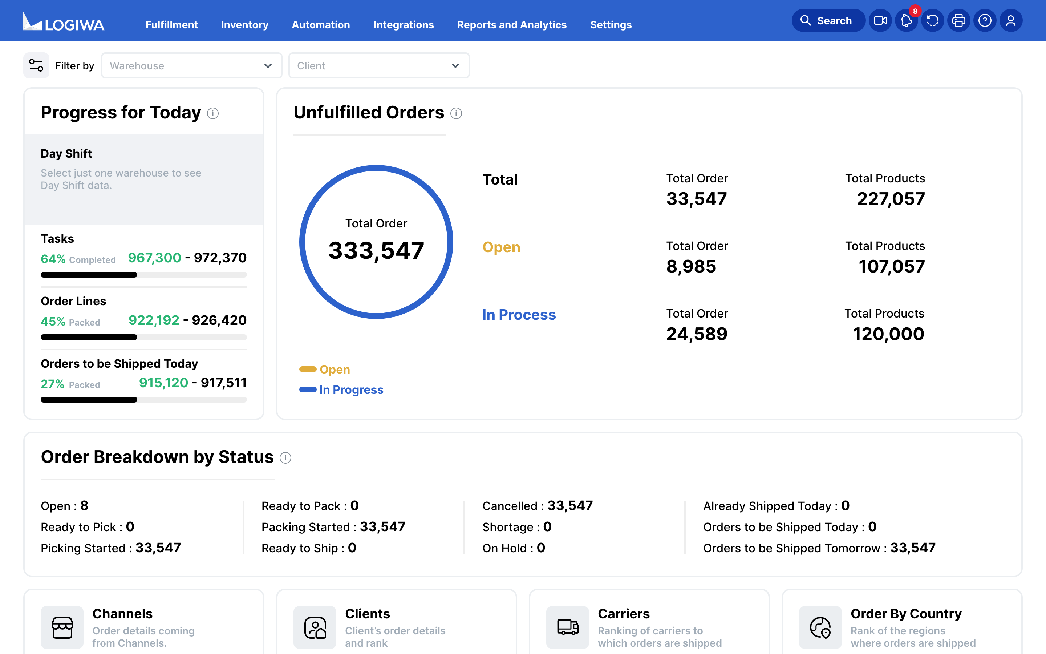Click the Channels store icon

[62, 627]
